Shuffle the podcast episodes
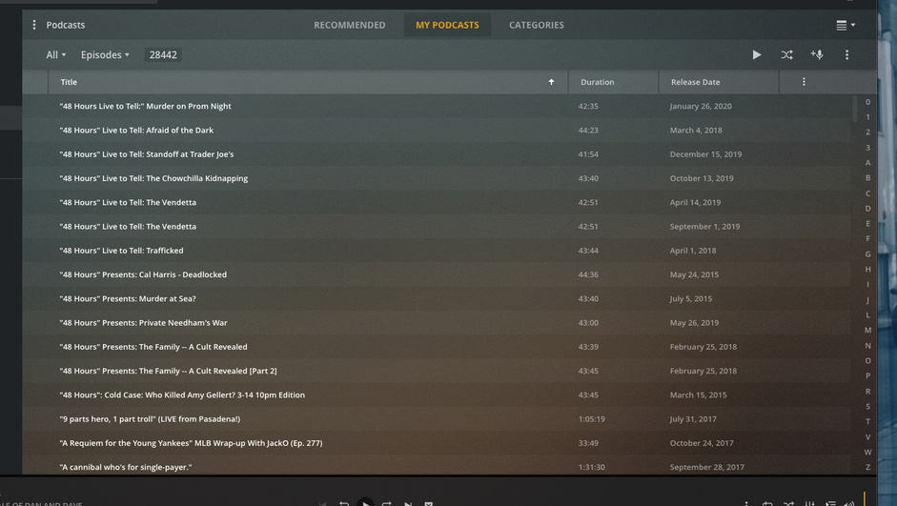897x506 pixels. pyautogui.click(x=787, y=55)
